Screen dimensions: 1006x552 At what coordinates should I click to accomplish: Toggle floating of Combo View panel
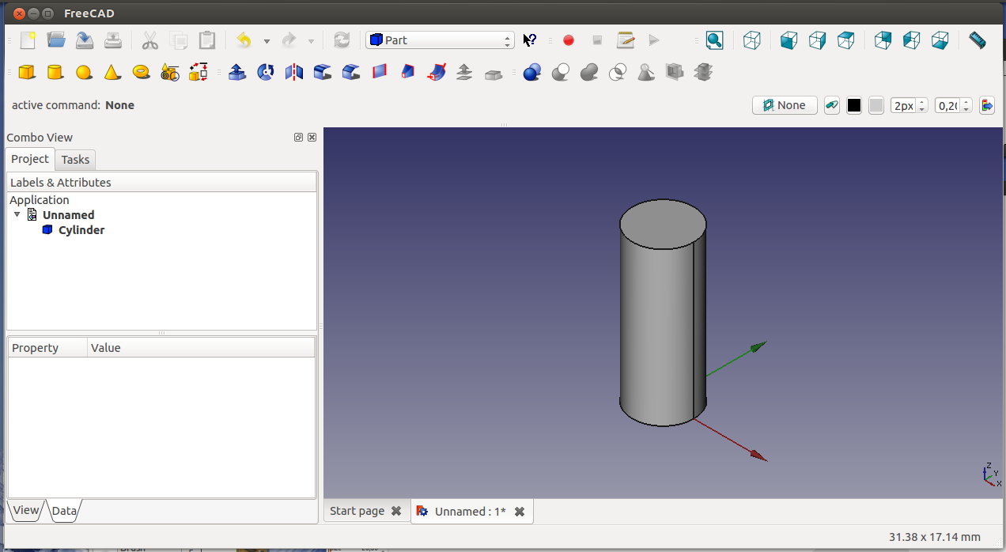click(298, 138)
